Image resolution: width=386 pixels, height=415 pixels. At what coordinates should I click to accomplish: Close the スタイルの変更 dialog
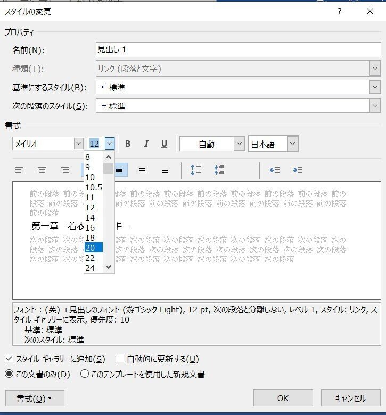[x=370, y=11]
